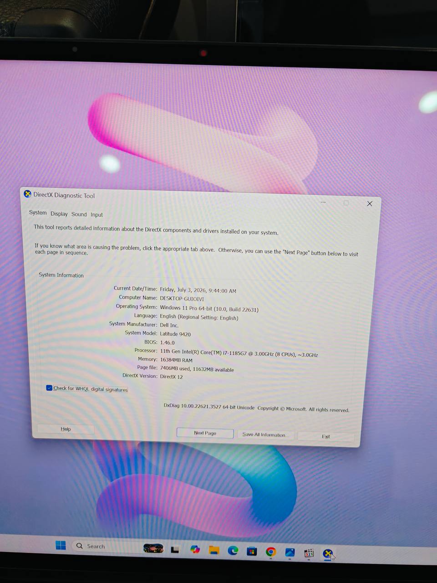Click the DirectX Diagnostic taskbar icon
The height and width of the screenshot is (583, 437).
(328, 553)
